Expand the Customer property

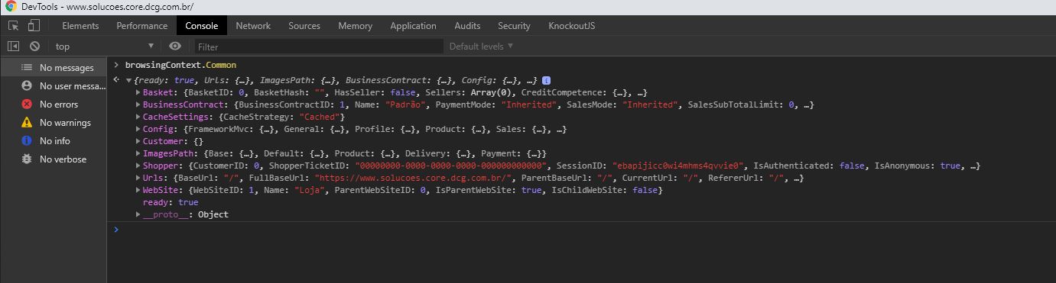pyautogui.click(x=138, y=141)
